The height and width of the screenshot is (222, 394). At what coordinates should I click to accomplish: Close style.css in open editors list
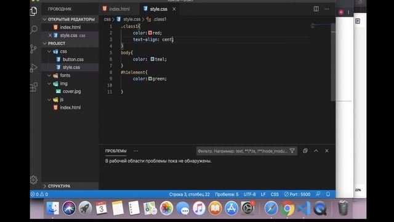tap(50, 35)
